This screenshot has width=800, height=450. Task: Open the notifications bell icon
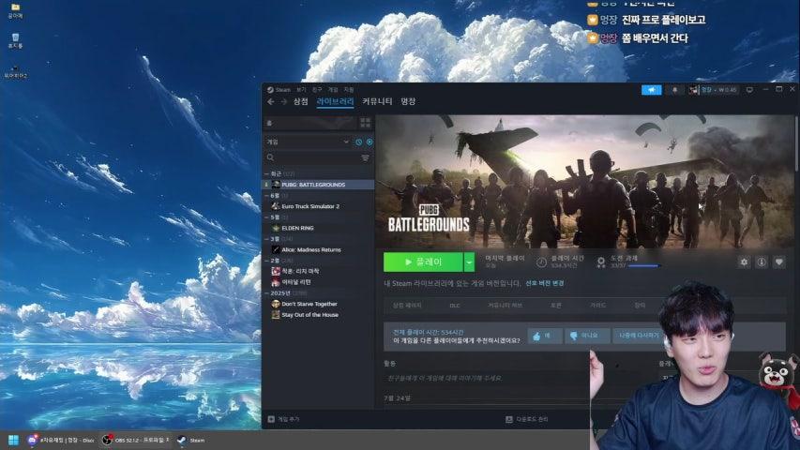click(x=674, y=90)
